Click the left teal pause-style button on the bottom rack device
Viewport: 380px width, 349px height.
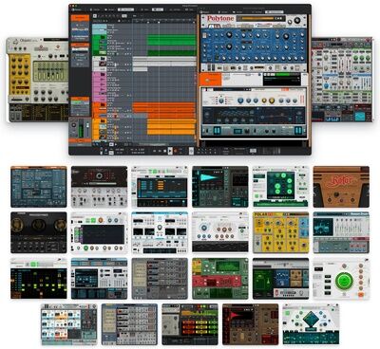[x=217, y=130]
